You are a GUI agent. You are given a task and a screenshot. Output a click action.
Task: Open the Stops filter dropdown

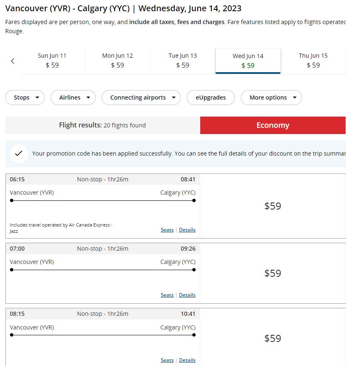click(25, 98)
